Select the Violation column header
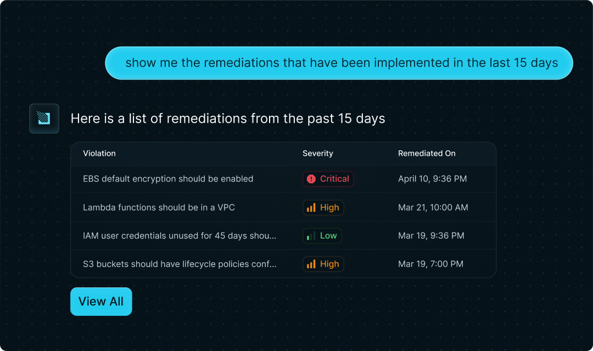Screen dimensions: 593x351 tap(99, 154)
